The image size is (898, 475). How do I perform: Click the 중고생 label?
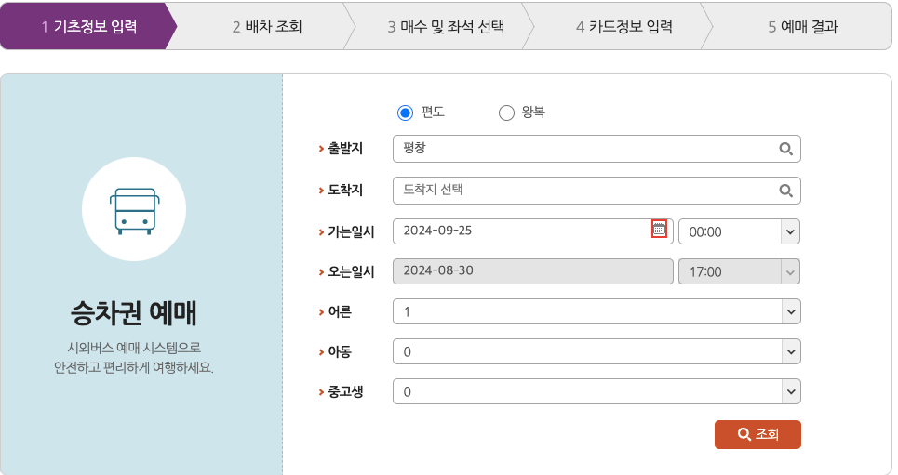click(345, 392)
